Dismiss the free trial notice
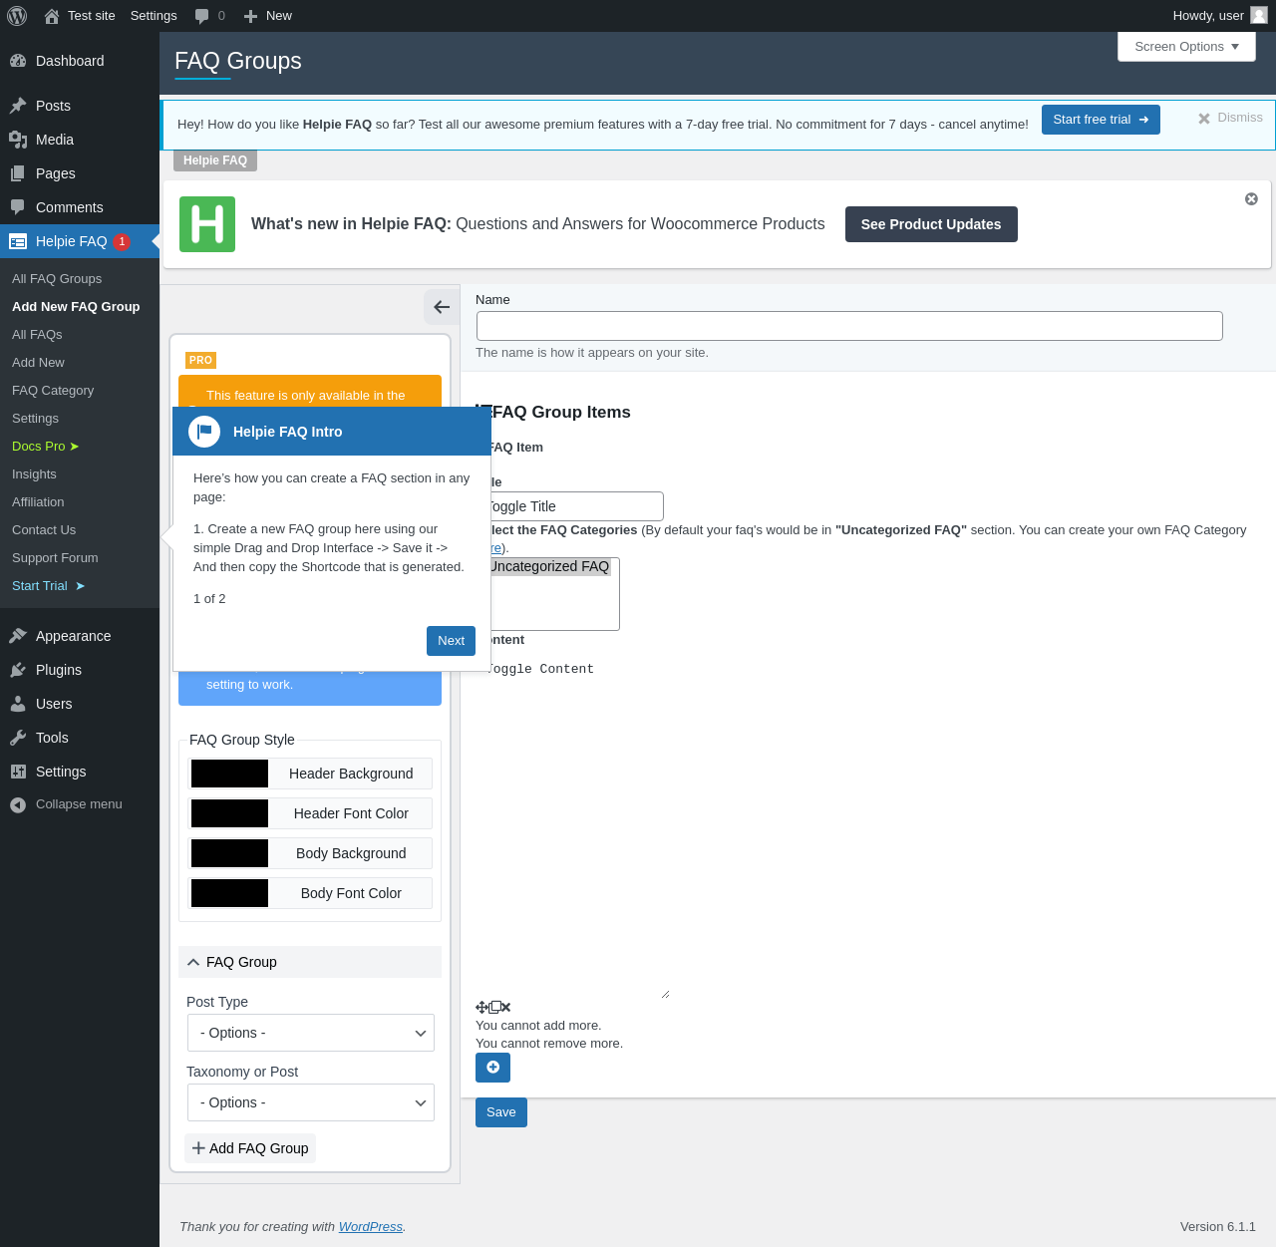This screenshot has height=1247, width=1276. tap(1230, 118)
